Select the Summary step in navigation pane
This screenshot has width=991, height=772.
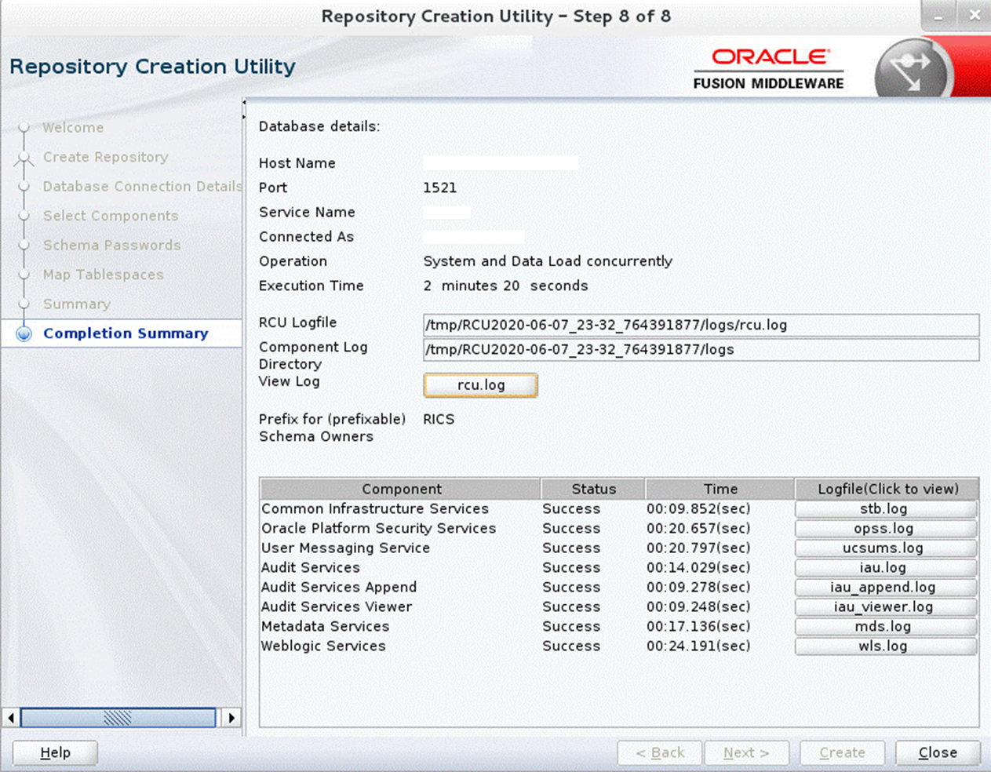(77, 304)
